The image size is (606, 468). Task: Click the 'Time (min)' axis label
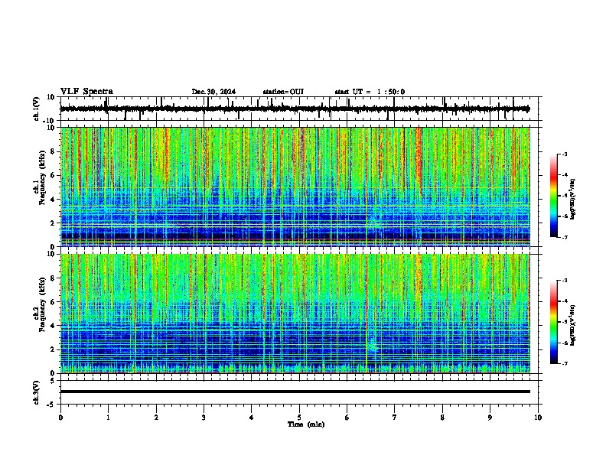[x=306, y=424]
